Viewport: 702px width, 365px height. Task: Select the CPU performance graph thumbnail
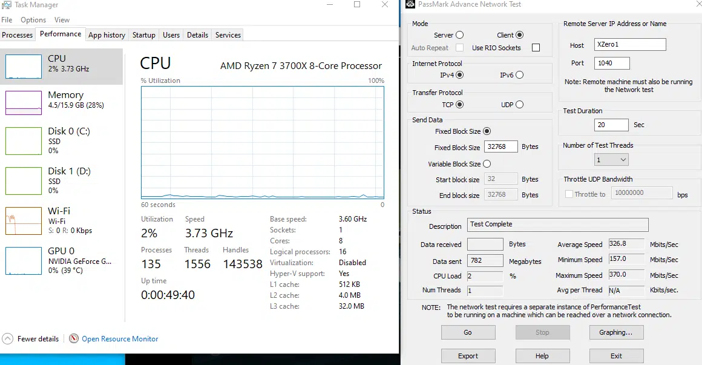pyautogui.click(x=24, y=66)
